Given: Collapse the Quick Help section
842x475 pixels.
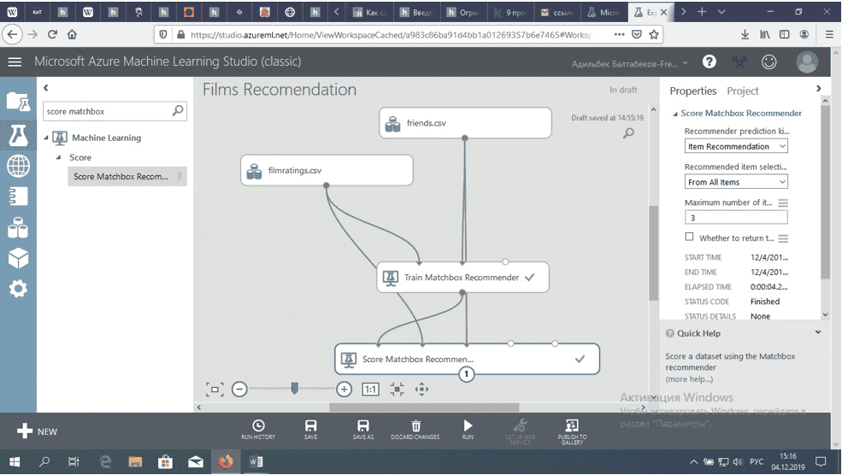Looking at the screenshot, I should 818,332.
